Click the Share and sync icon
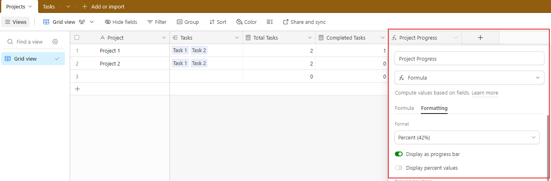This screenshot has height=181, width=551. [x=286, y=22]
